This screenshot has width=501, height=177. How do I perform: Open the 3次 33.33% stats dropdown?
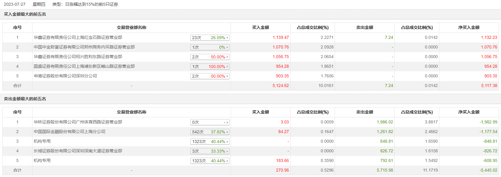210,151
